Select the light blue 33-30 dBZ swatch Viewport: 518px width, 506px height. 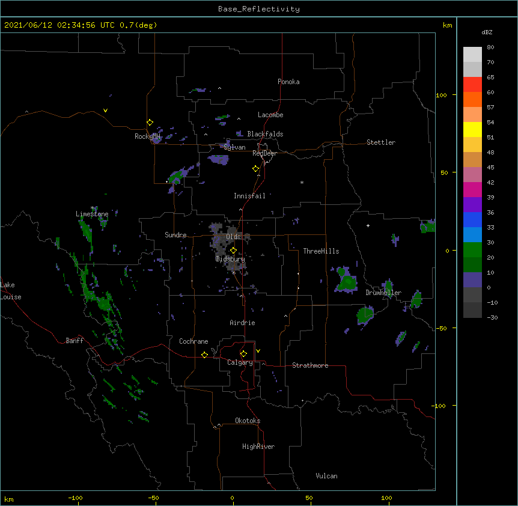coord(472,234)
